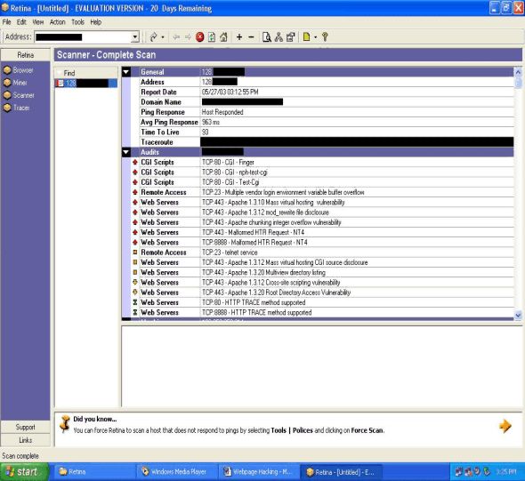525x481 pixels.
Task: Click the Refresh page icon in toolbar
Action: [212, 37]
